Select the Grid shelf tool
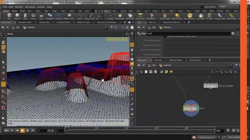The height and width of the screenshot is (140, 250). pyautogui.click(x=41, y=16)
